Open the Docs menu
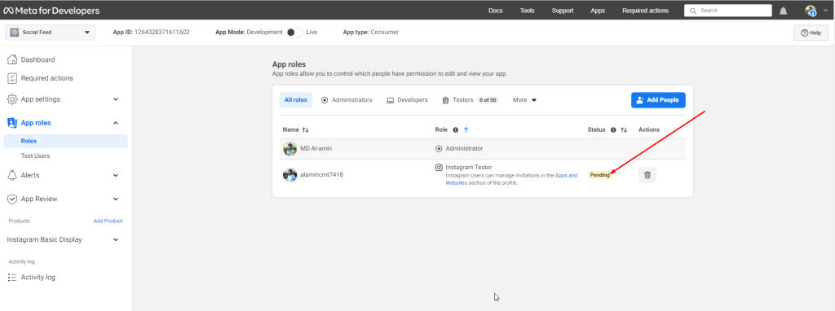The image size is (835, 311). point(495,11)
